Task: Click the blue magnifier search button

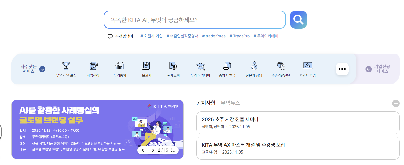Action: pos(298,20)
